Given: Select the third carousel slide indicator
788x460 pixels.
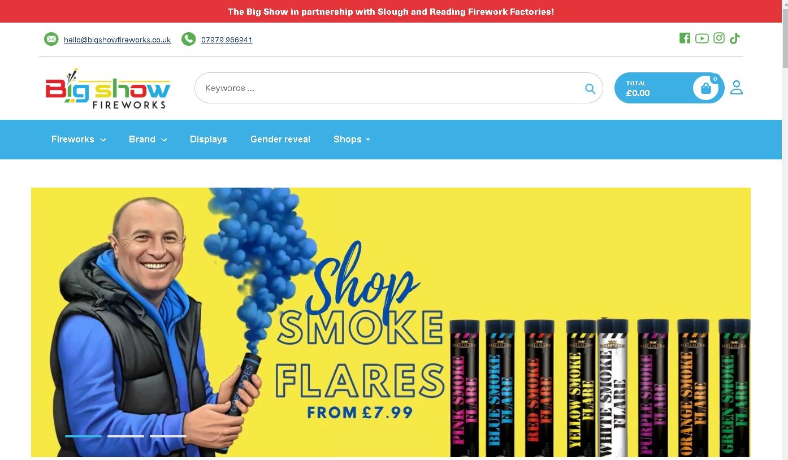Looking at the screenshot, I should (x=168, y=436).
